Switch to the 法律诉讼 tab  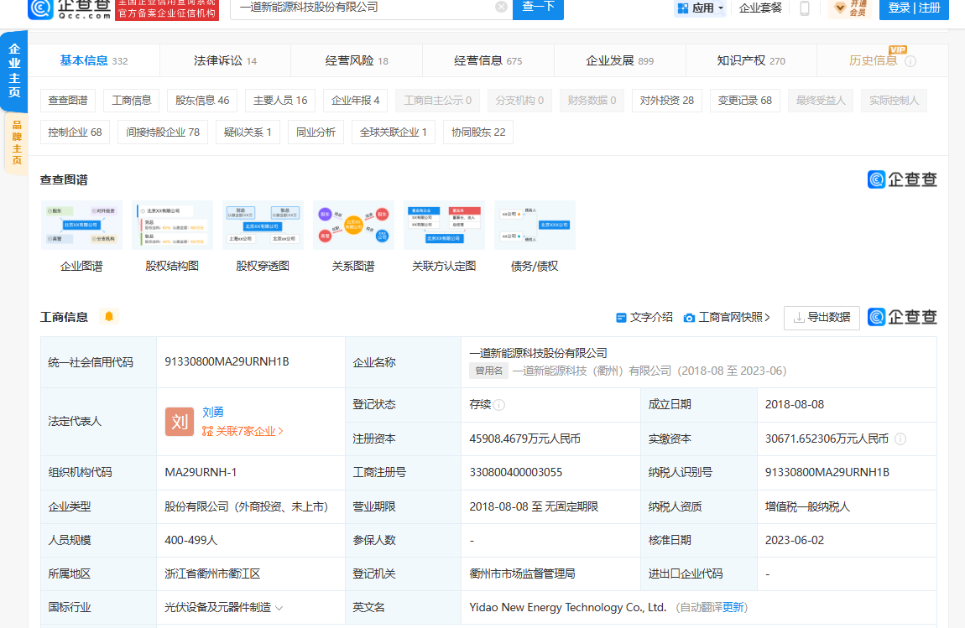[x=225, y=60]
